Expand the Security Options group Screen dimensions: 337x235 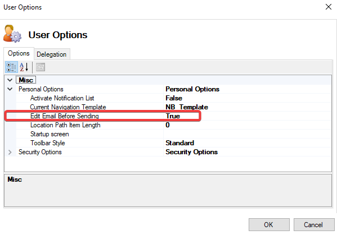[x=10, y=152]
